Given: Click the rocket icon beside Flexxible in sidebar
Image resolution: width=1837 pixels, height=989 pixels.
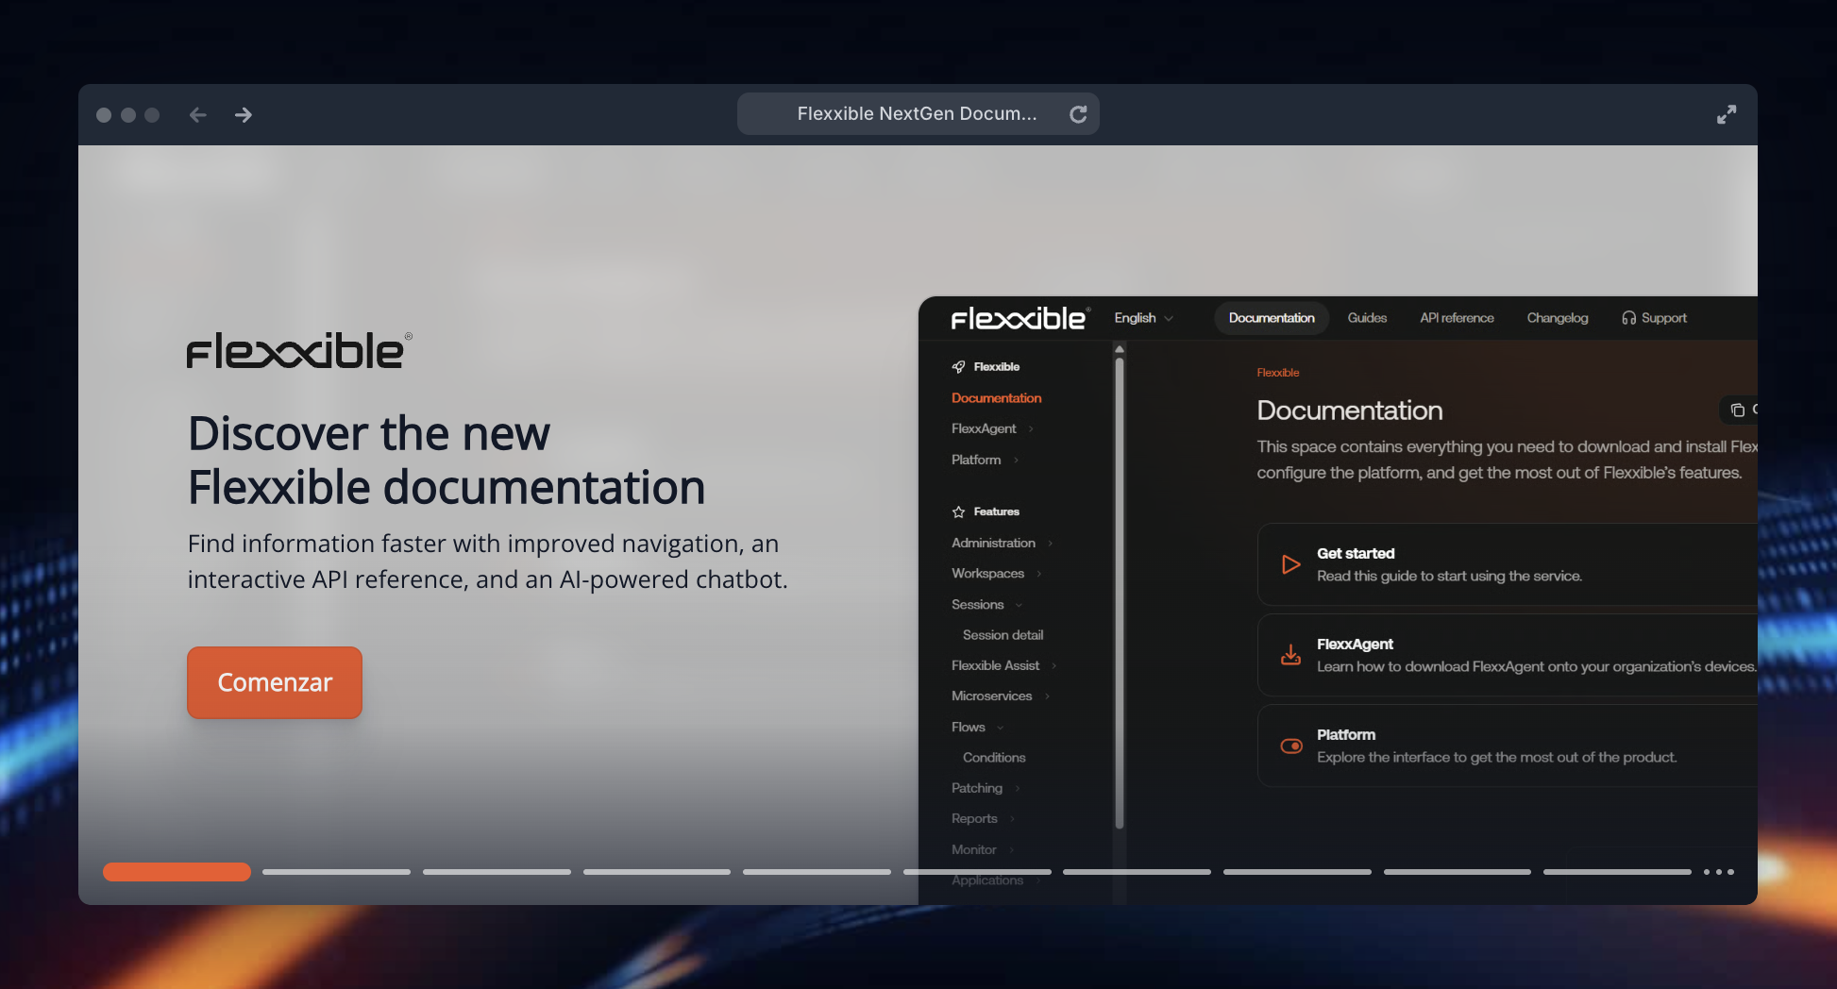Looking at the screenshot, I should click(x=958, y=366).
